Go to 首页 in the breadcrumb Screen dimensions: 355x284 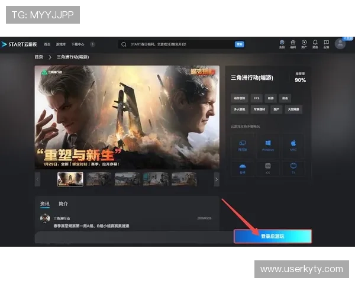[38, 57]
